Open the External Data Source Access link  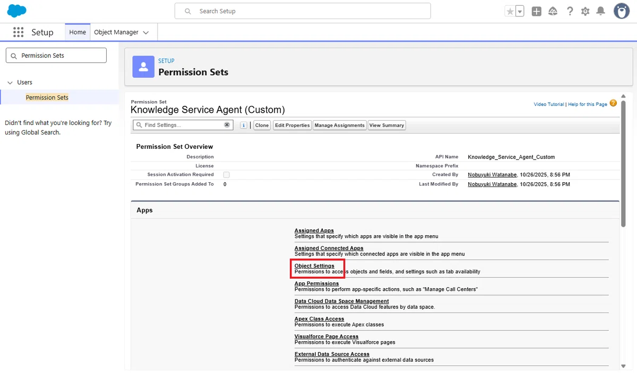[332, 354]
